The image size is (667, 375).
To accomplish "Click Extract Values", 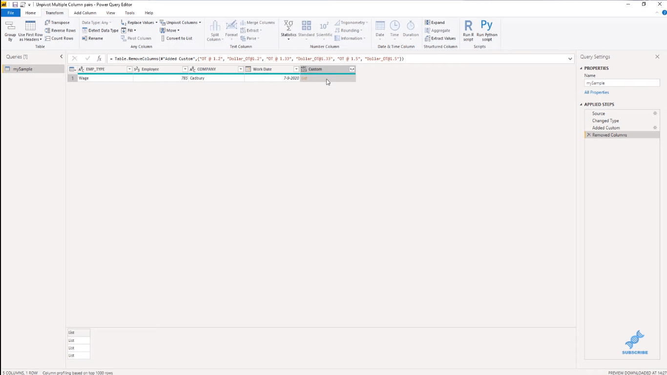I will click(x=440, y=38).
